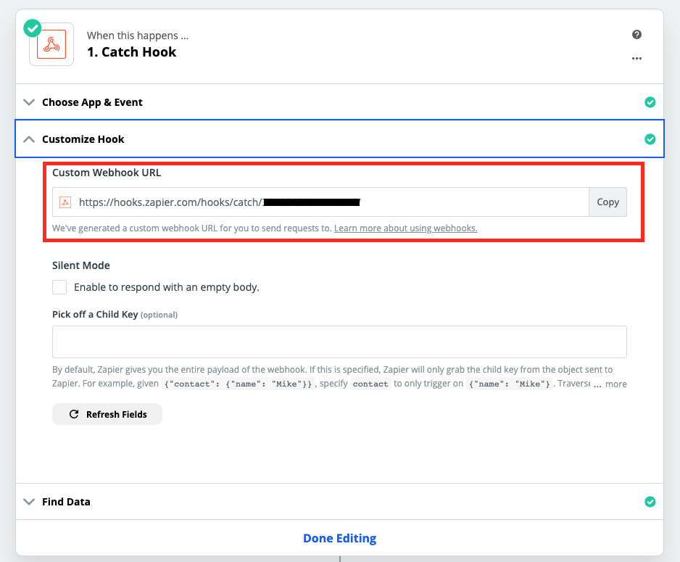Click the green checkmark on Find Data

[x=650, y=502]
